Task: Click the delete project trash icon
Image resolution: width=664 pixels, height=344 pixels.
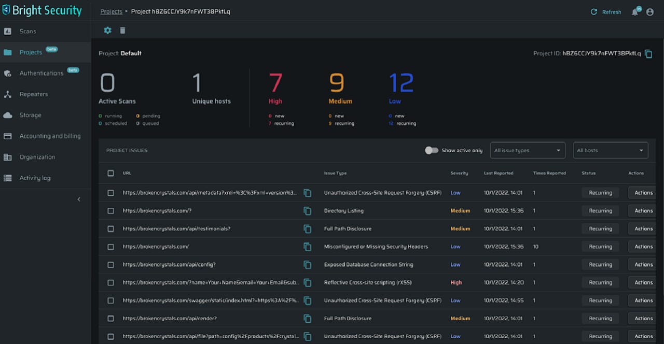Action: [x=122, y=30]
